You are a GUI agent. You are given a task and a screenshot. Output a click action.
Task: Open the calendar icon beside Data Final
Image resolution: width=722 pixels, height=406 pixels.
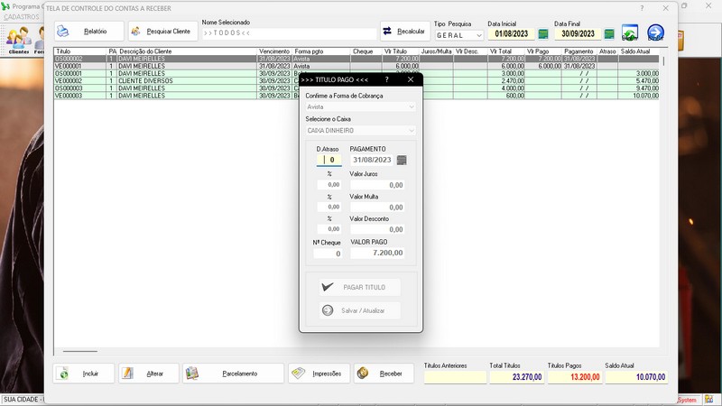[609, 33]
